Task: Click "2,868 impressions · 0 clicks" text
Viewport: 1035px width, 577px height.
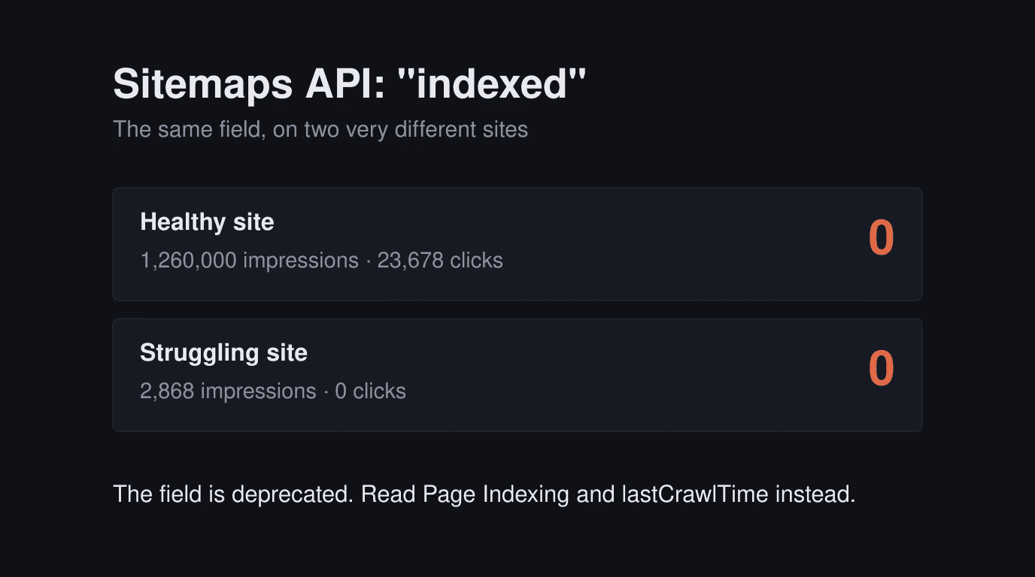Action: 273,391
